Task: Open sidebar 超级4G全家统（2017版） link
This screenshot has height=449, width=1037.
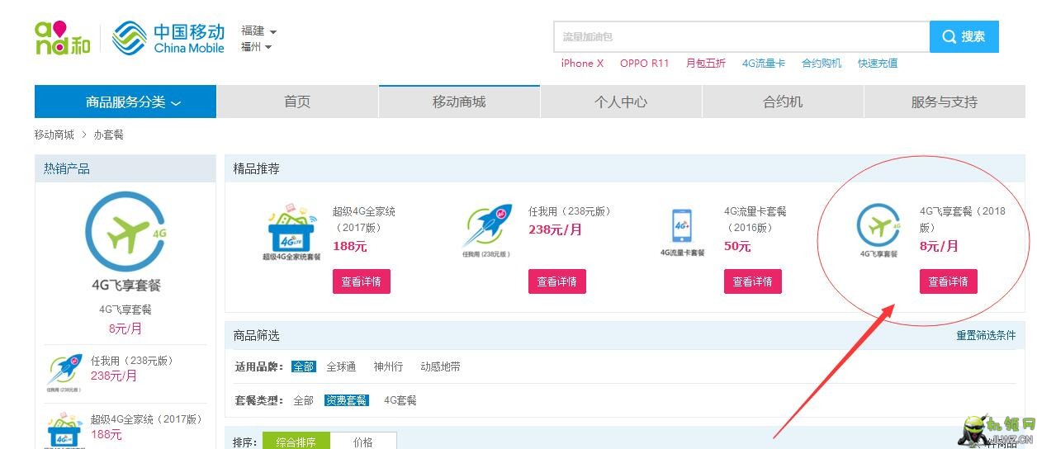Action: click(147, 419)
